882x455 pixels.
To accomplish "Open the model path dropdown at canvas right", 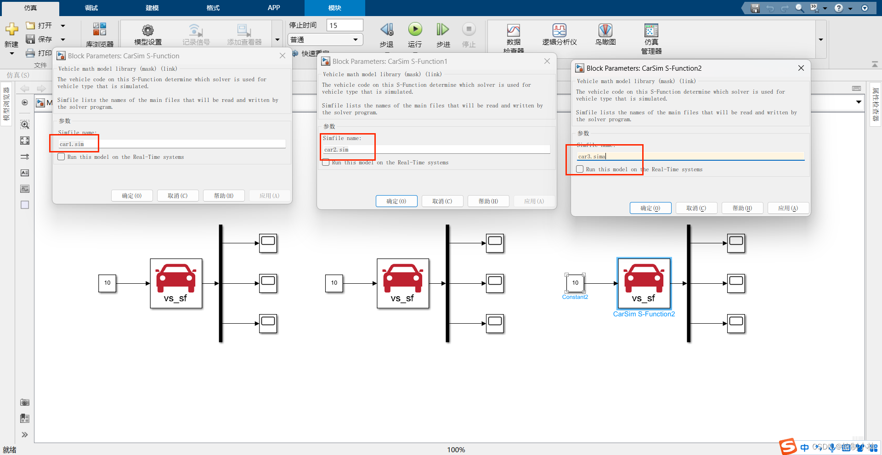I will 859,102.
